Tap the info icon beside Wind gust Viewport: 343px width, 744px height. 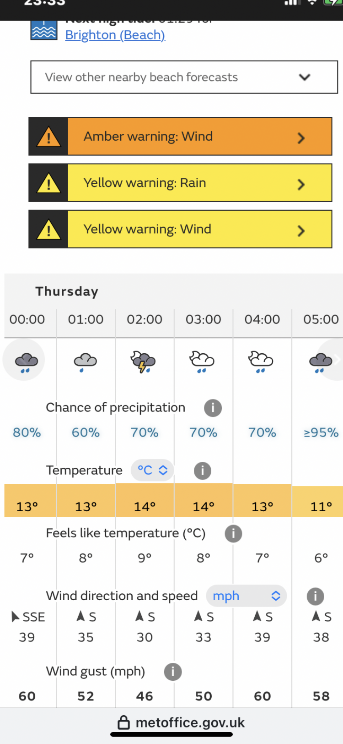point(173,672)
